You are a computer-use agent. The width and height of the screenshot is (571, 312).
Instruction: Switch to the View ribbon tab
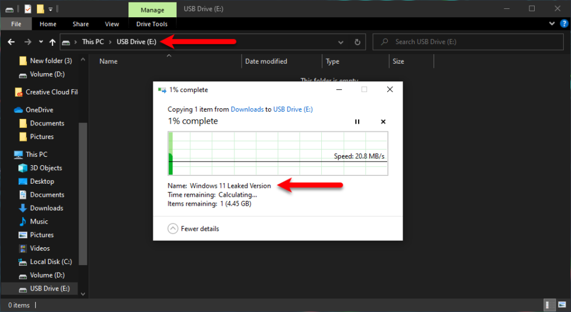(x=112, y=24)
